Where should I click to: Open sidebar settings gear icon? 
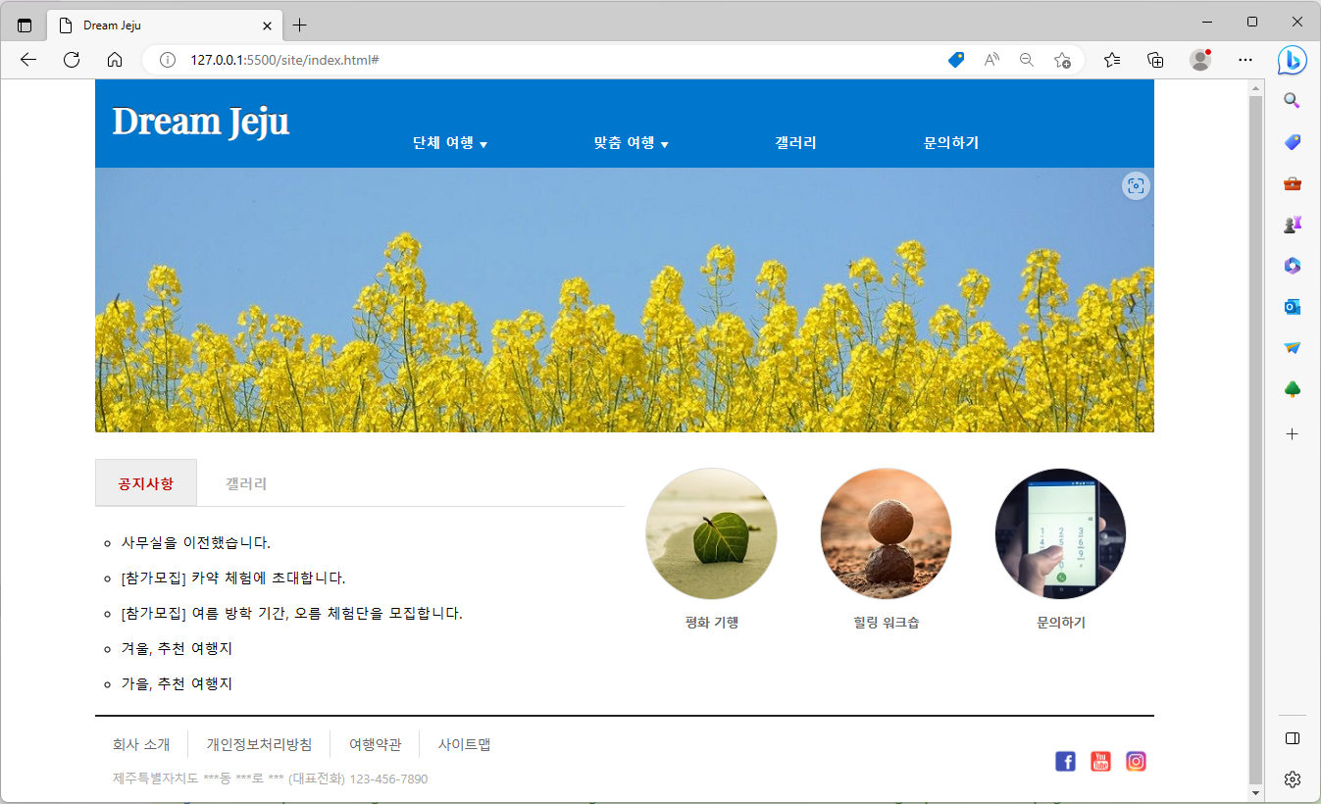click(1293, 779)
